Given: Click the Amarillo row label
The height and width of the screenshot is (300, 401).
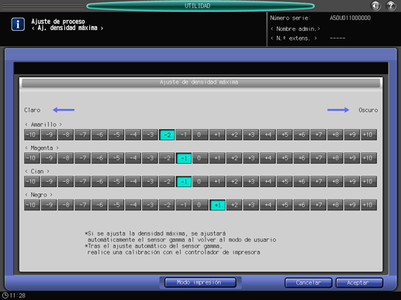Looking at the screenshot, I should click(x=43, y=124).
